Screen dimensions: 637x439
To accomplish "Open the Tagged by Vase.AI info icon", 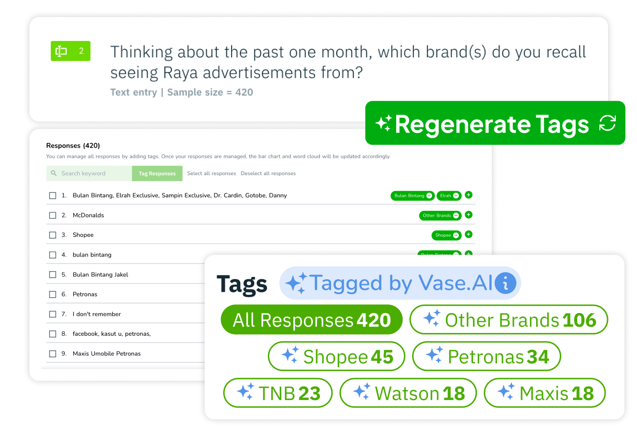I will [505, 283].
